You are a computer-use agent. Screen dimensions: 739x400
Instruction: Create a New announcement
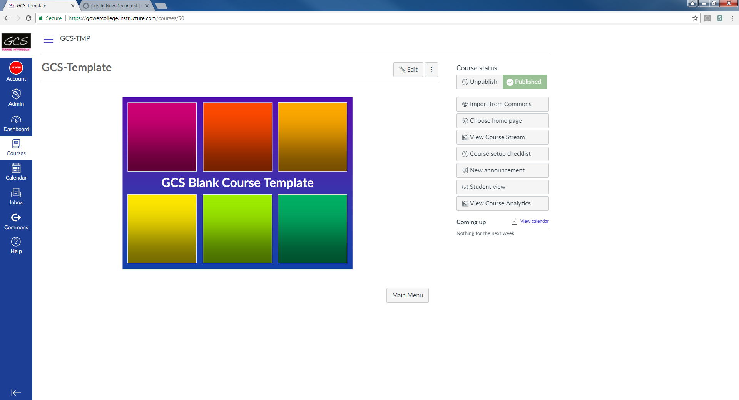pyautogui.click(x=503, y=170)
